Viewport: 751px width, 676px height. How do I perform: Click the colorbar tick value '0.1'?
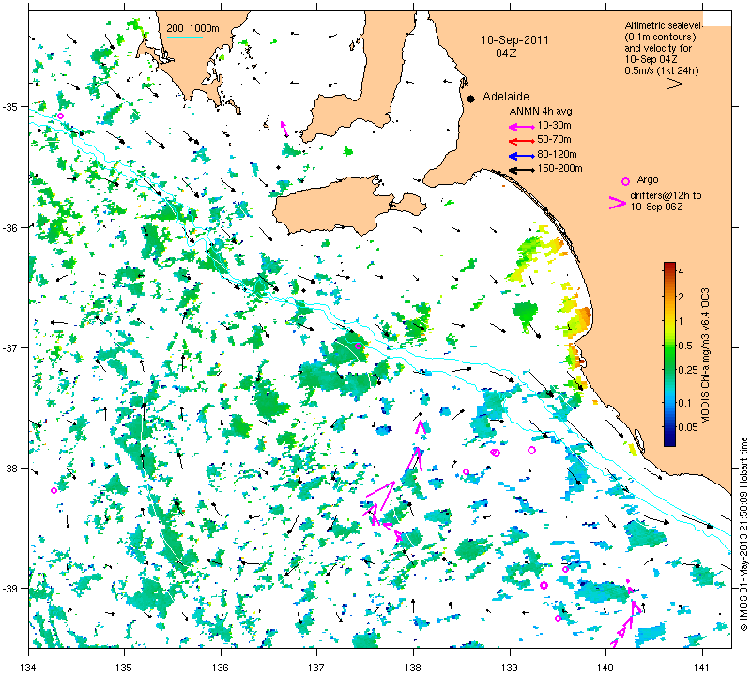point(685,403)
